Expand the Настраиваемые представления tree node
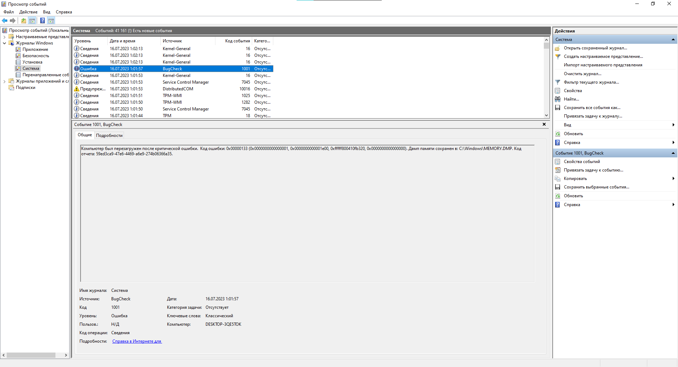Image resolution: width=678 pixels, height=367 pixels. click(4, 37)
